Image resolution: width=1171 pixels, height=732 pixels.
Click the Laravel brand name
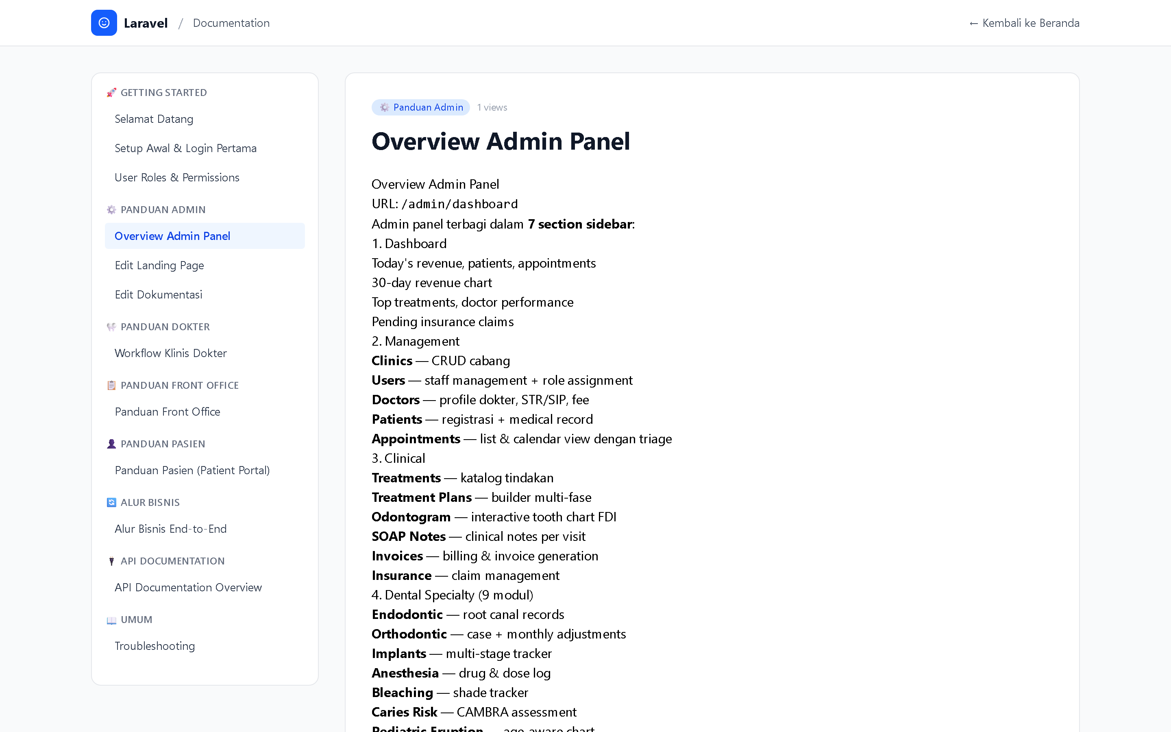pos(146,23)
